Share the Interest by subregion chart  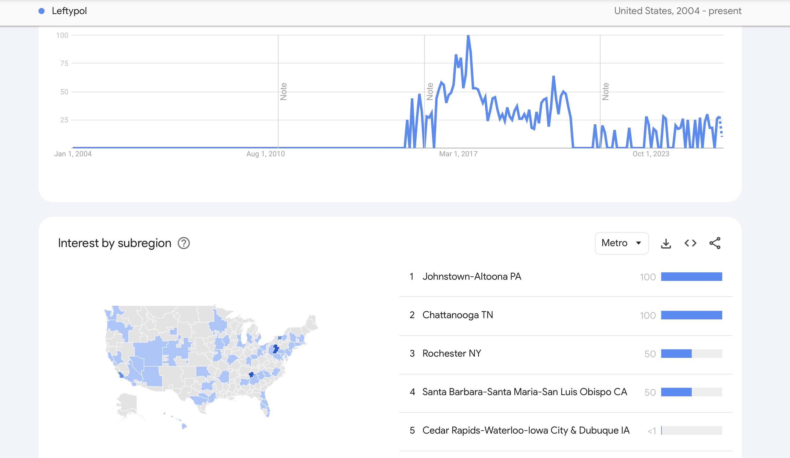tap(715, 243)
